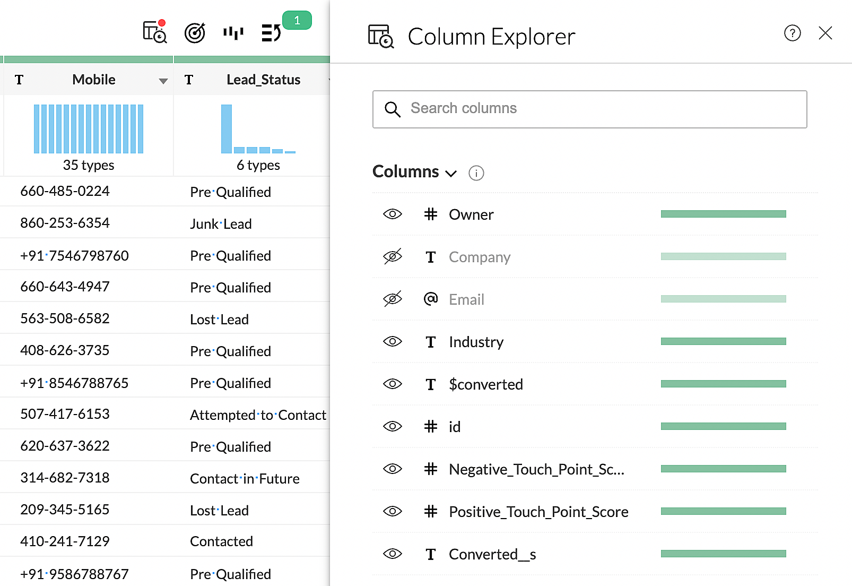The height and width of the screenshot is (586, 852).
Task: Hide the Owner column using eye icon
Action: [393, 214]
